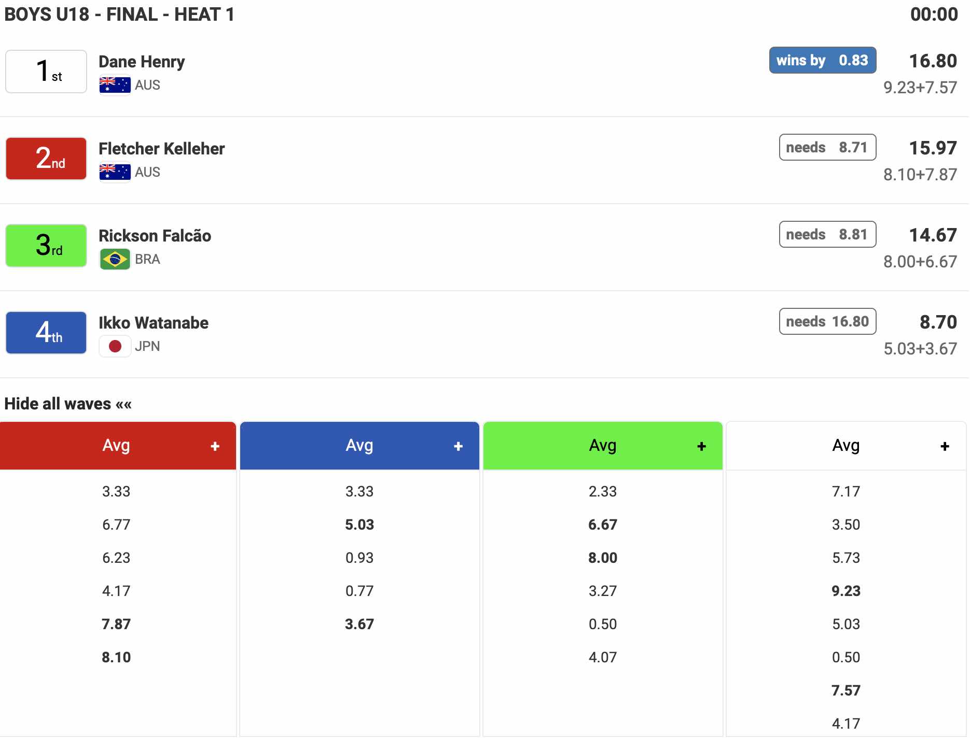Click the red 2nd place badge

tap(46, 159)
